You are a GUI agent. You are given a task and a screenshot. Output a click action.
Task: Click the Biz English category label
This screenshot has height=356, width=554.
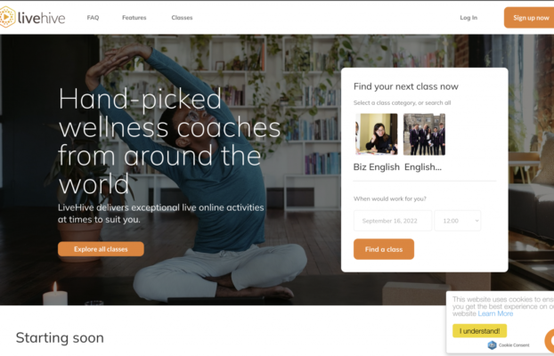point(376,167)
